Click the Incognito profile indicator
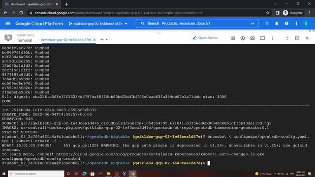315x177 pixels. tap(293, 13)
